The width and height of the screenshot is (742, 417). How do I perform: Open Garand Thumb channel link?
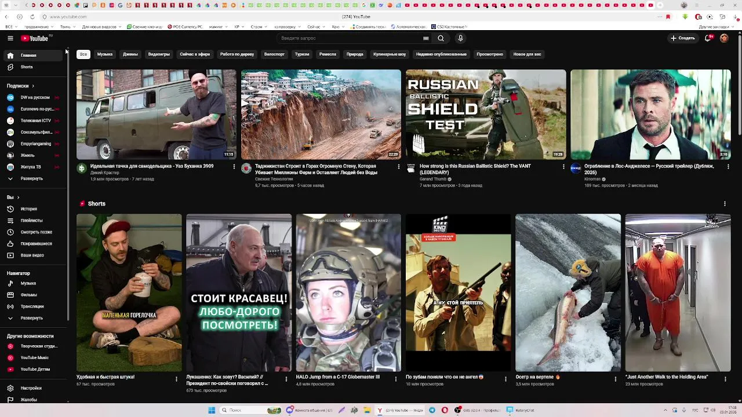tap(433, 180)
